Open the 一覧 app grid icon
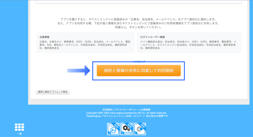This screenshot has width=253, height=137. click(x=20, y=127)
